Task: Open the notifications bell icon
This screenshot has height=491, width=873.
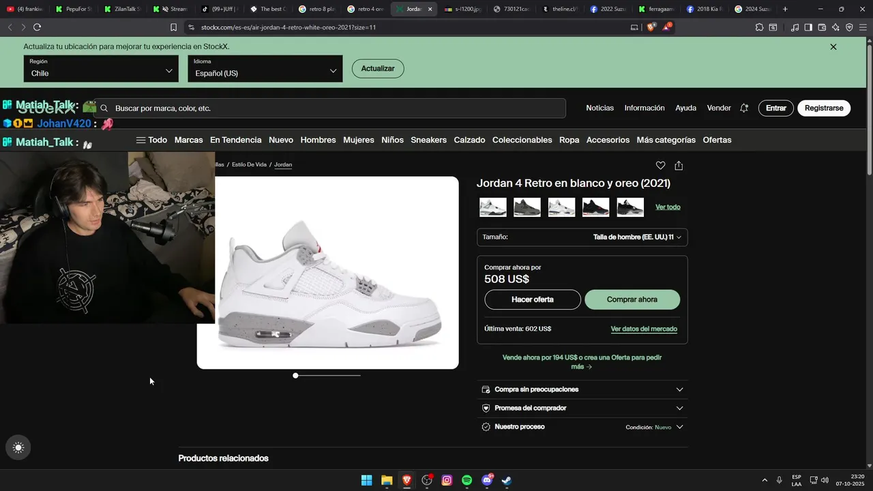Action: pyautogui.click(x=744, y=108)
